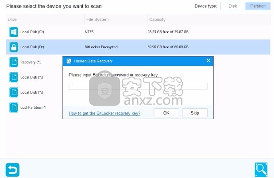The width and height of the screenshot is (274, 178).
Task: Focus the BitLocker password input field
Action: click(x=138, y=86)
